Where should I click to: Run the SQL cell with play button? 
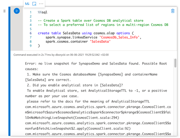pos(16,11)
